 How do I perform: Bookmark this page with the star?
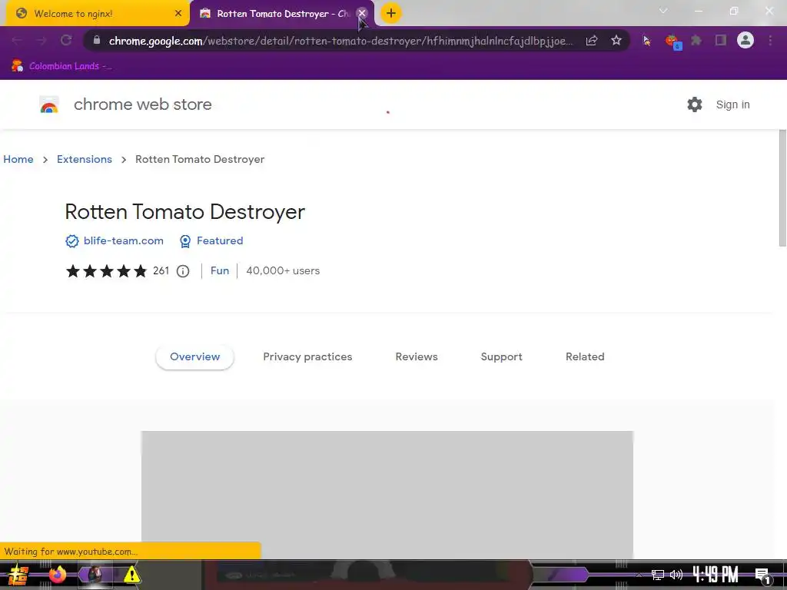(616, 40)
